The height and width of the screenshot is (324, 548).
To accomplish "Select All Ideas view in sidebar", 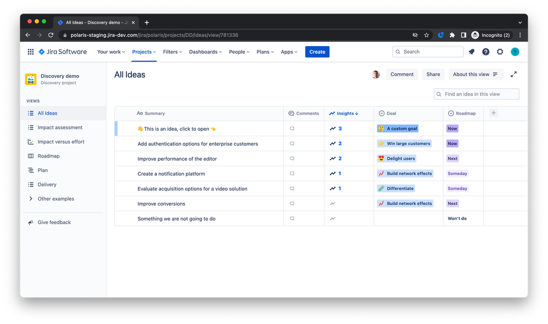I will click(x=63, y=113).
